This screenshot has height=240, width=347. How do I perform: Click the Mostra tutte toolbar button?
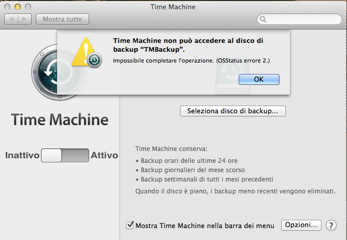(62, 19)
